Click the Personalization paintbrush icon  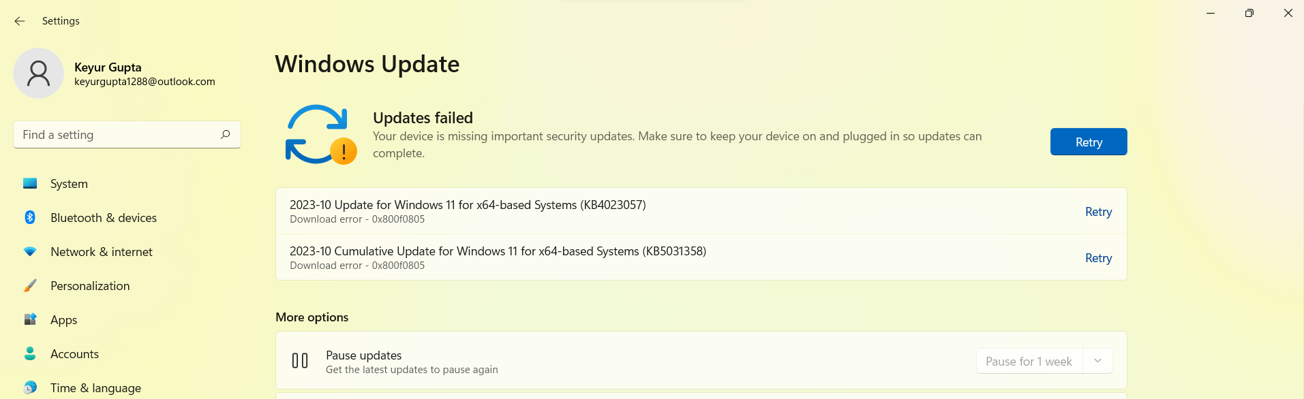(x=30, y=285)
